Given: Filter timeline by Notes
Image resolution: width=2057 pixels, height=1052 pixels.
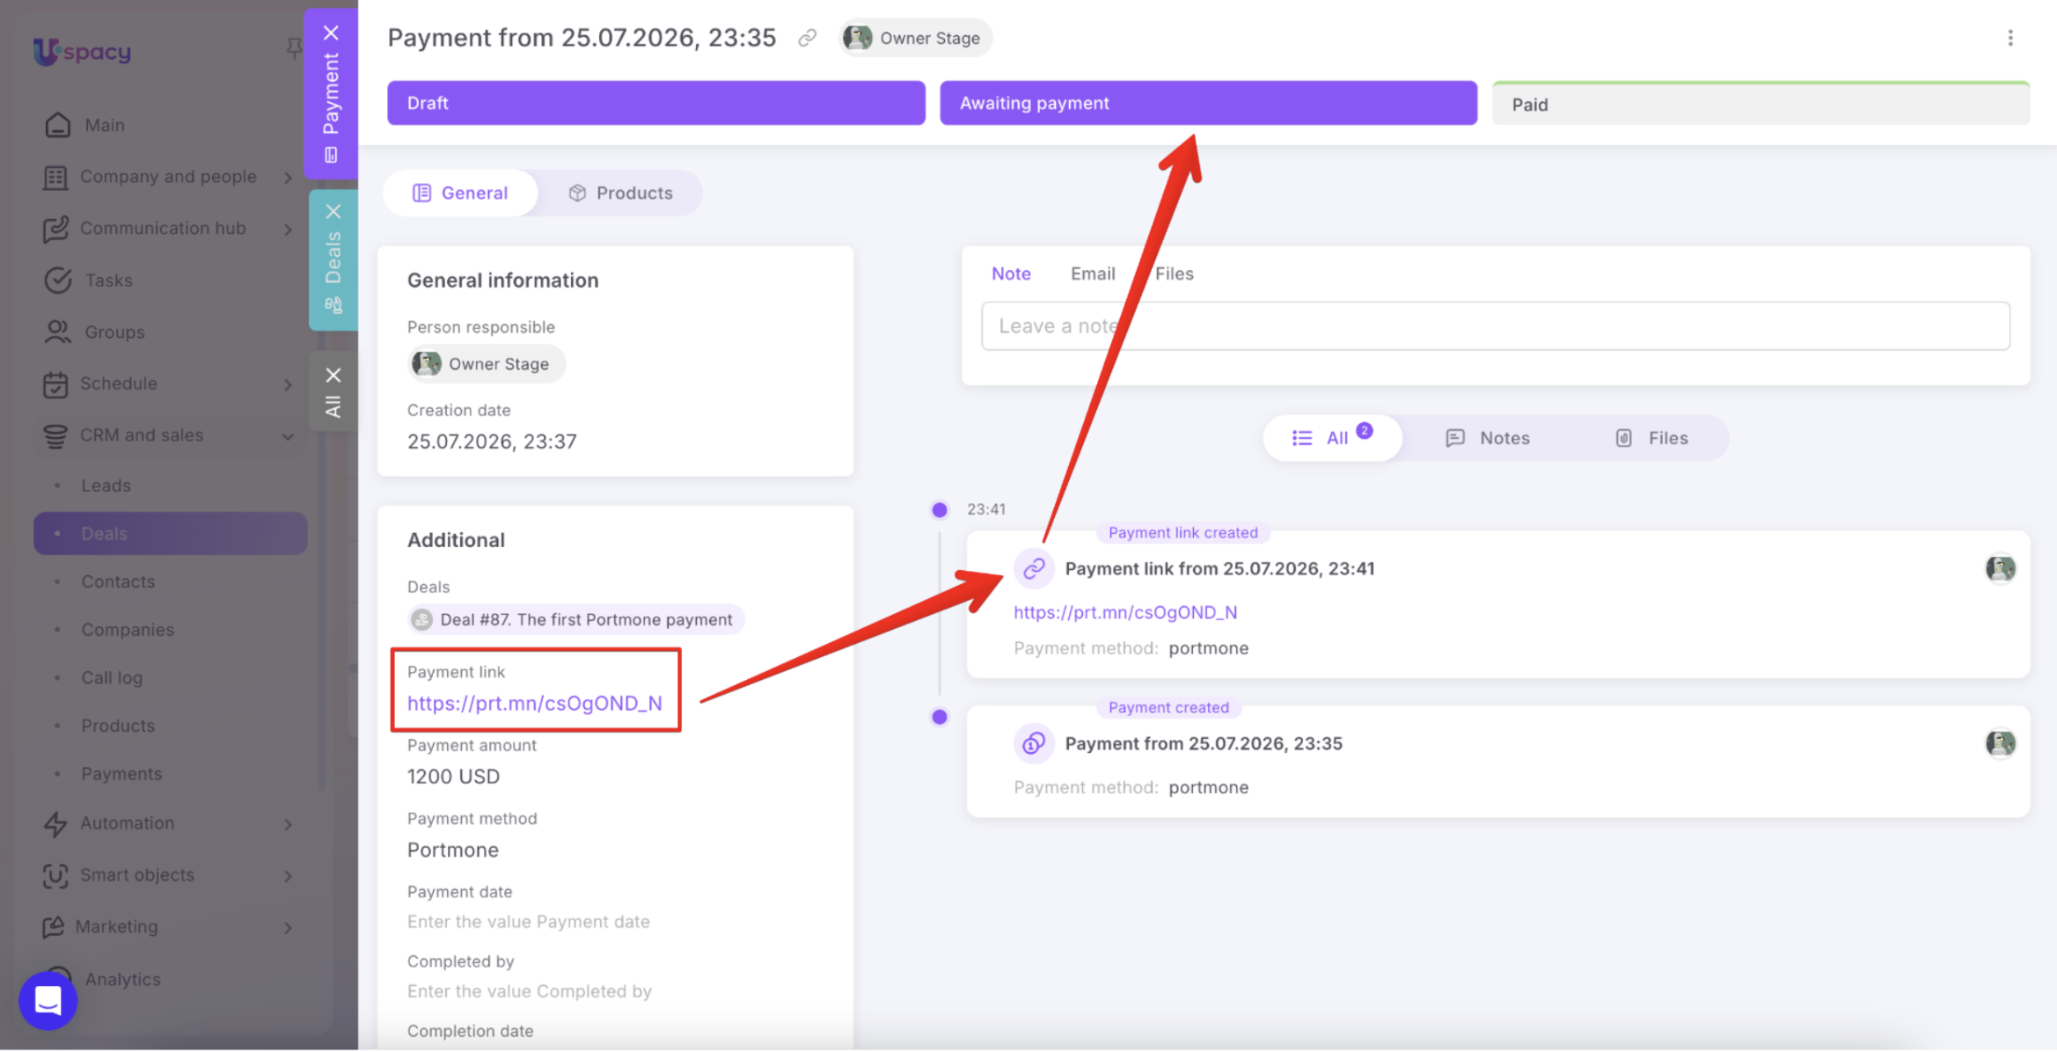Looking at the screenshot, I should [x=1489, y=438].
